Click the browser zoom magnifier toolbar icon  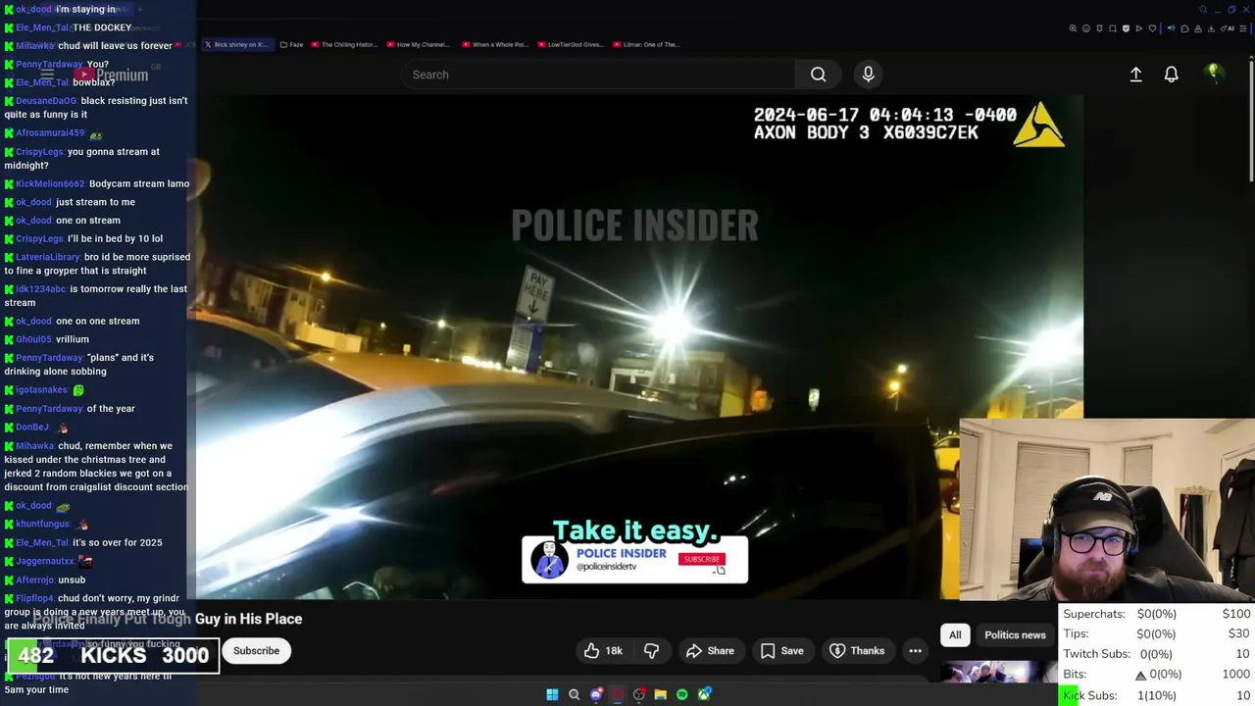pos(1073,28)
